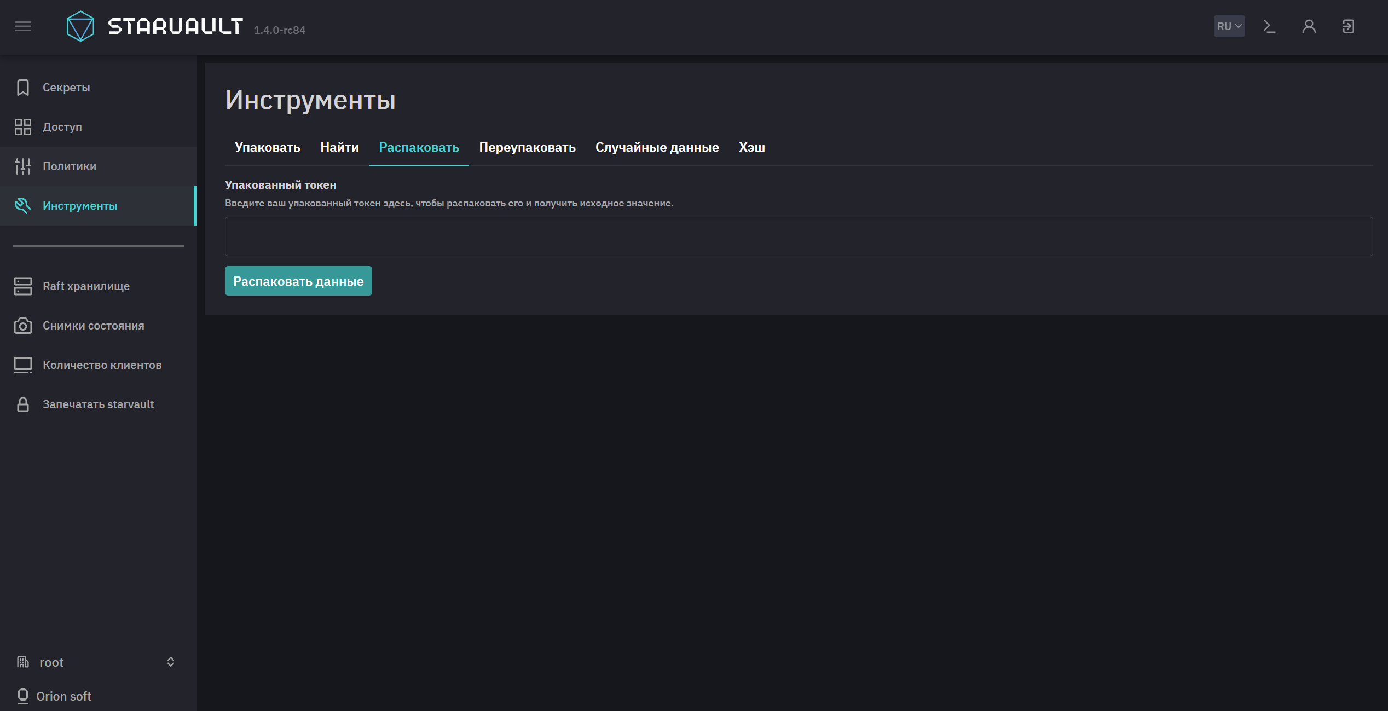Open the Секреты sidebar section
Image resolution: width=1388 pixels, height=711 pixels.
point(99,88)
